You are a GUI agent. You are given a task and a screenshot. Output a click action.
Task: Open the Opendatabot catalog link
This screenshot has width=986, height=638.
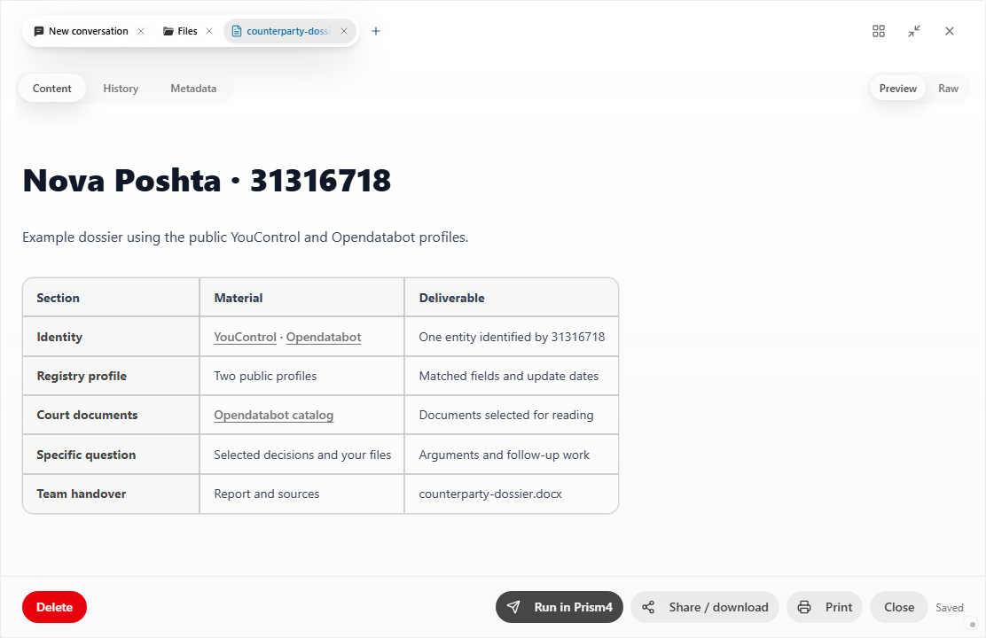[273, 415]
